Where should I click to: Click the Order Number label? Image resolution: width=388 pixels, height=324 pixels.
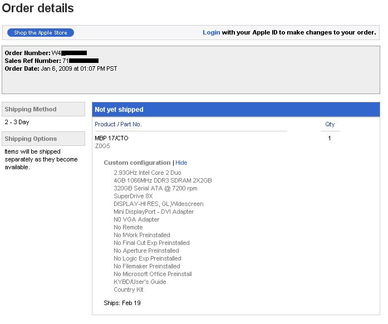coord(27,53)
